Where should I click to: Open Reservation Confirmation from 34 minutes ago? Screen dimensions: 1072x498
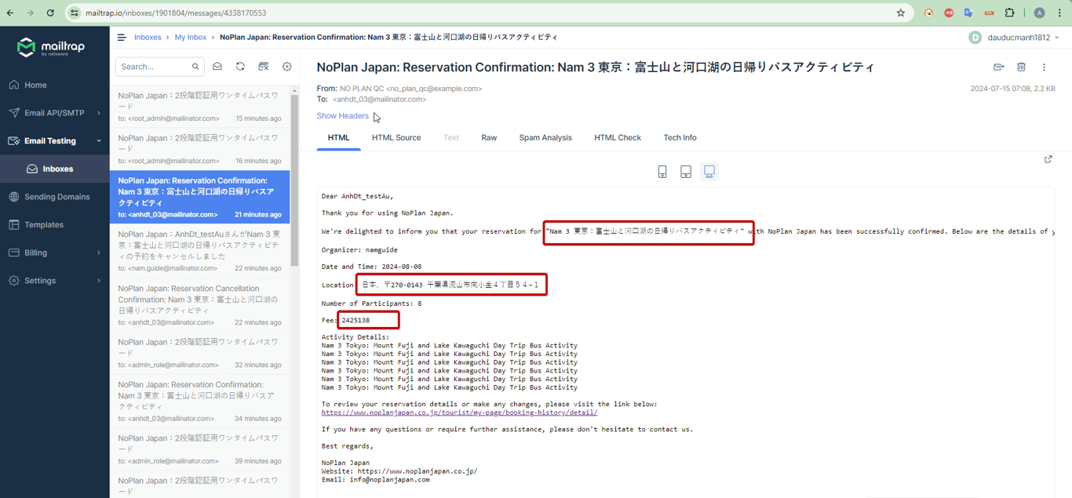coord(199,402)
